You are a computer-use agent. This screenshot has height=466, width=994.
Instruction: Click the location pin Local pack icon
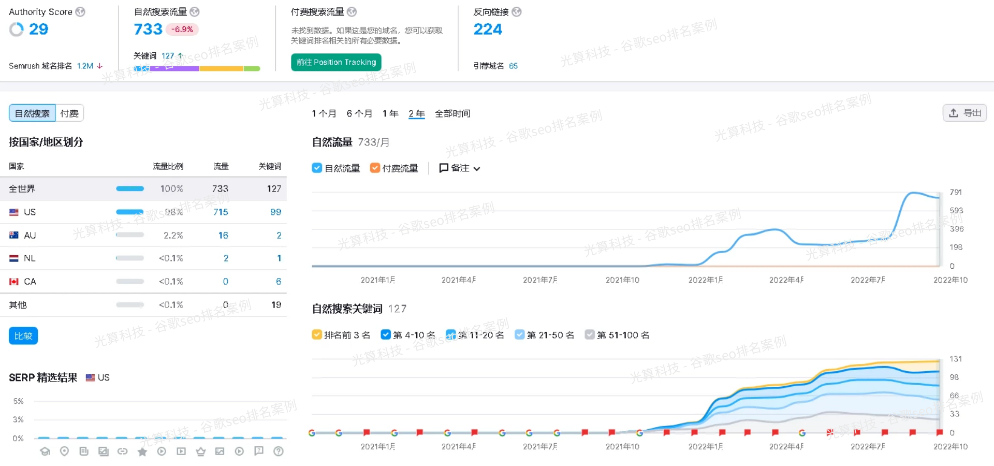[64, 452]
